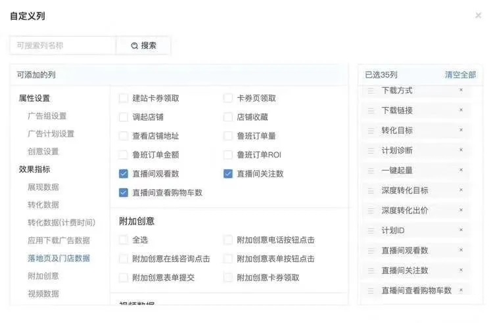Remove 计划诊断 from selected columns
This screenshot has width=493, height=323.
click(461, 150)
